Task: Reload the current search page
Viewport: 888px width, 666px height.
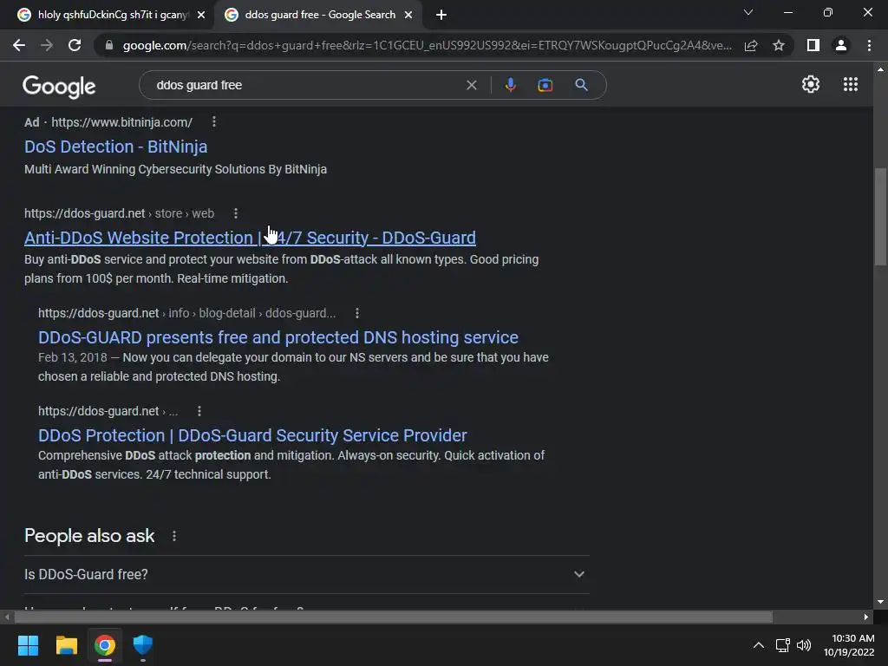Action: pyautogui.click(x=75, y=45)
